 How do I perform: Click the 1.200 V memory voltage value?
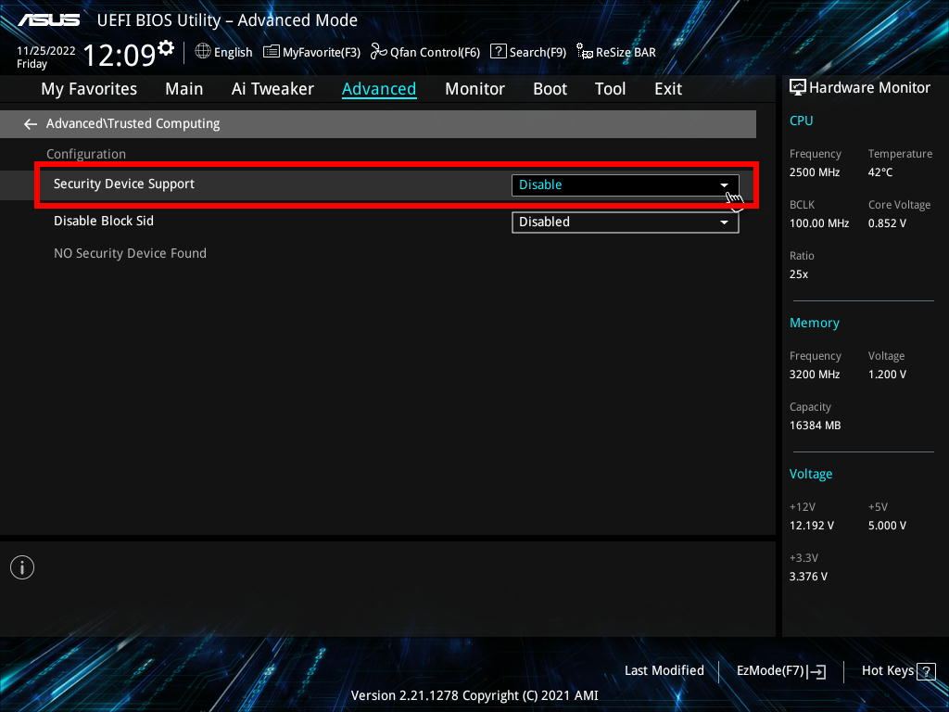point(887,375)
